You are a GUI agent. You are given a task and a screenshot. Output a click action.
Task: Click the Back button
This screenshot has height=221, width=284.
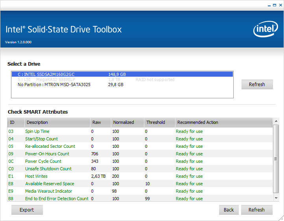pyautogui.click(x=229, y=210)
